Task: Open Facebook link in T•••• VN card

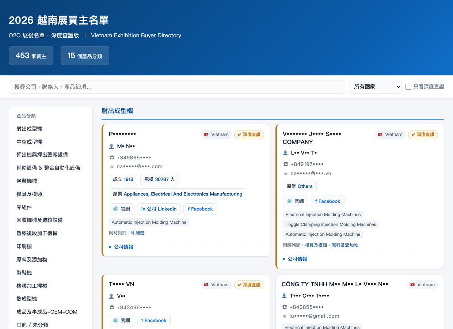Action: [x=154, y=321]
